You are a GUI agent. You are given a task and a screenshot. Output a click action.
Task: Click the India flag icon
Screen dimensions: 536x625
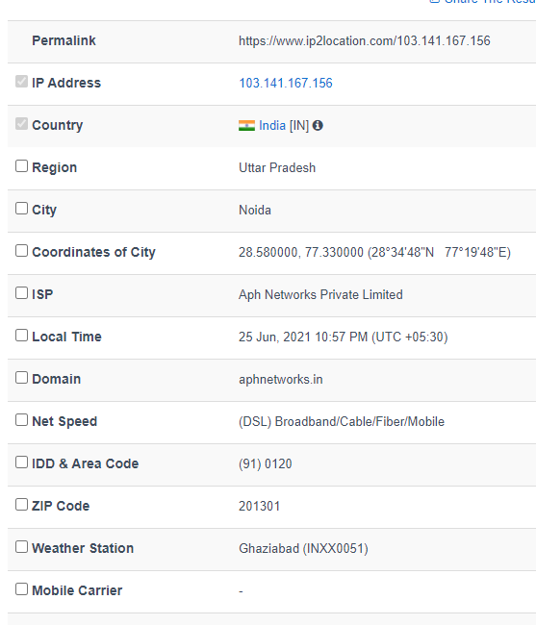[246, 126]
